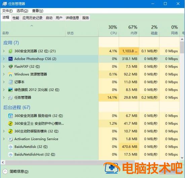
Task: Sort processes by 网络 column
Action: click(x=170, y=30)
